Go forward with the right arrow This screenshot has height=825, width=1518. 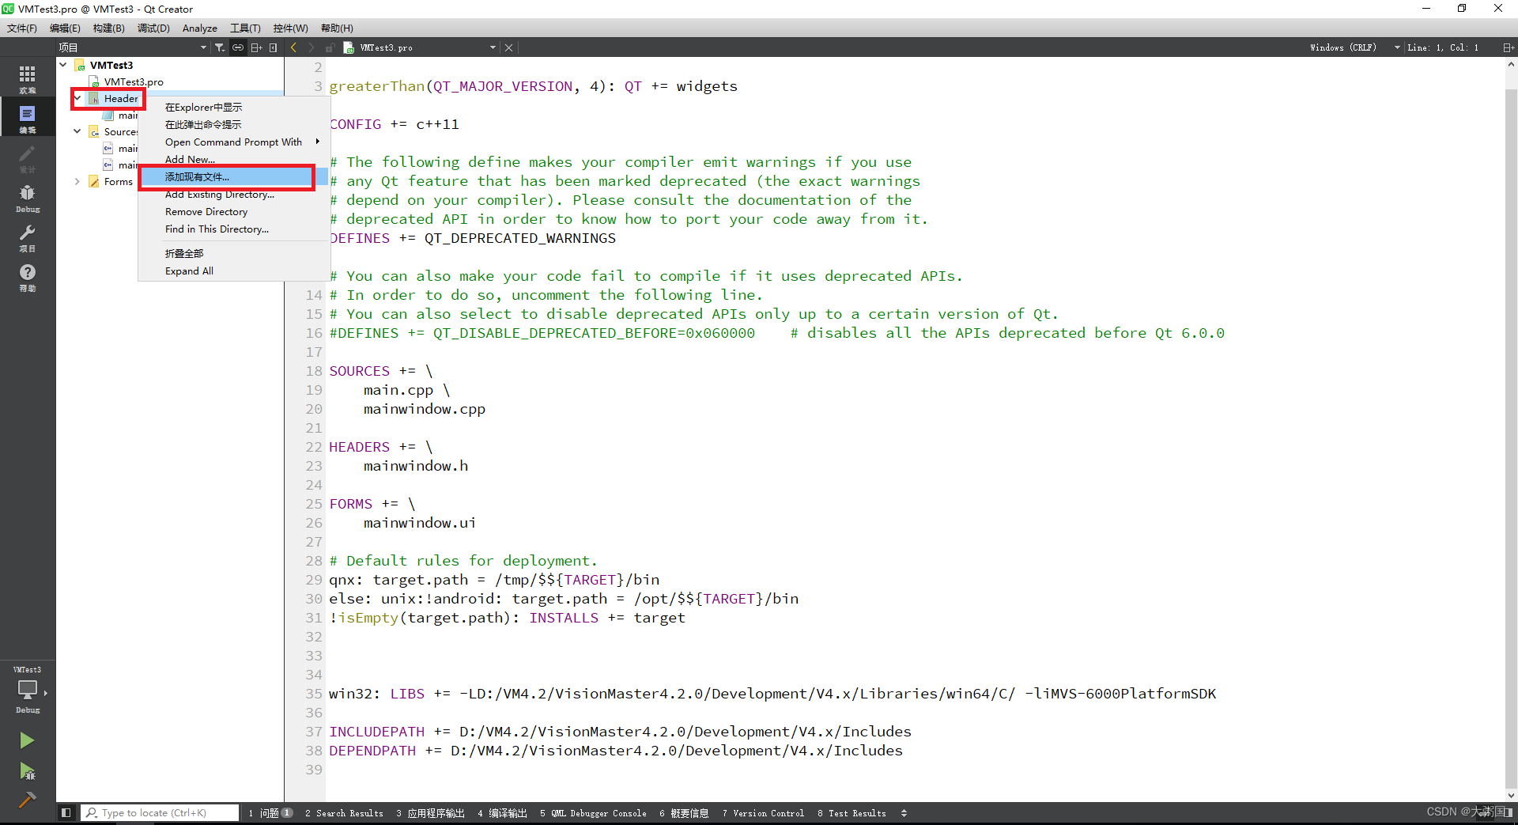[312, 47]
